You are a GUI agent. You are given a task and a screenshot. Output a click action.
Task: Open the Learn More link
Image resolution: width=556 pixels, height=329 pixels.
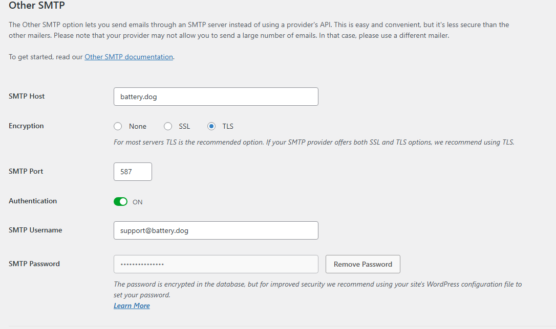click(132, 306)
